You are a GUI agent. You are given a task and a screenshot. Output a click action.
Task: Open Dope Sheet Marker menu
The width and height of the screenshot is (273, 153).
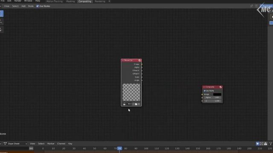[51, 144]
